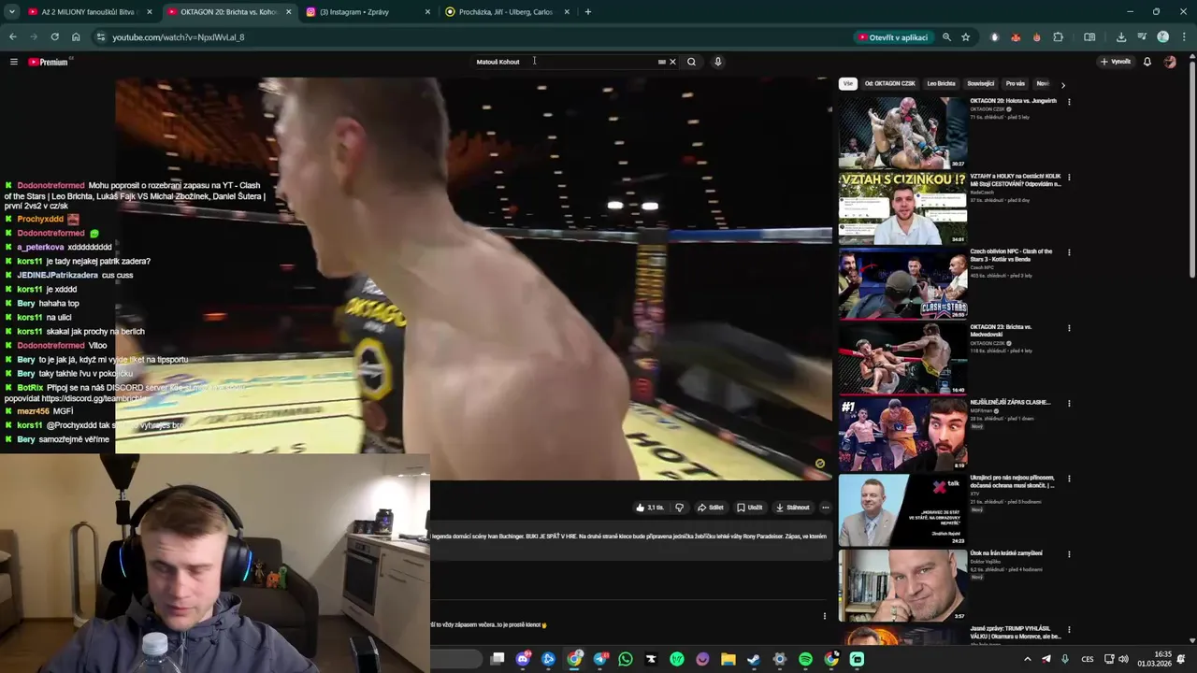
Task: Bookmark this page with star icon
Action: tap(966, 37)
